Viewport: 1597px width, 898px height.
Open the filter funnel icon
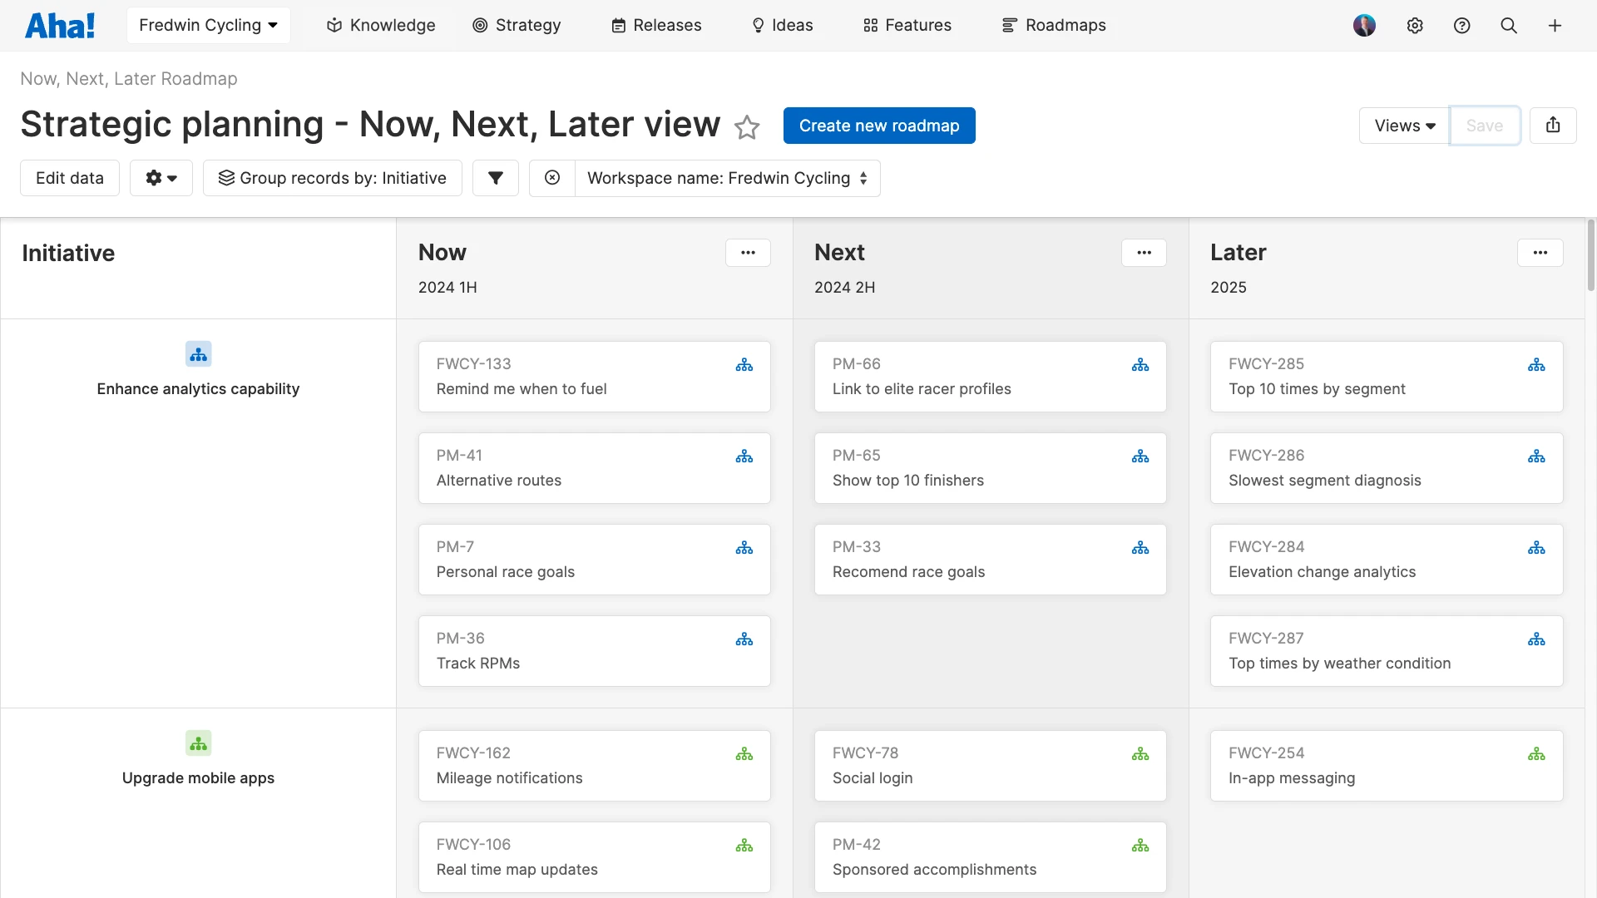pyautogui.click(x=496, y=178)
